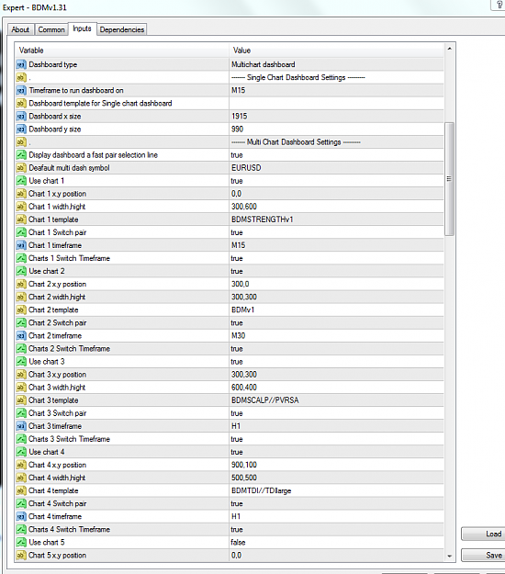505x574 pixels.
Task: Select the 500,500 width,hight value
Action: pyautogui.click(x=244, y=478)
